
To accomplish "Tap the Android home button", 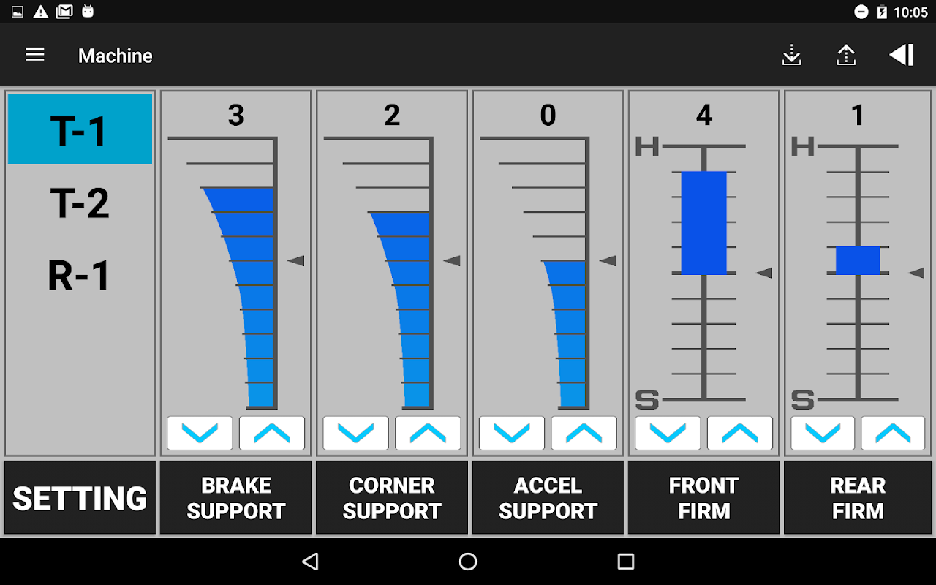I will (468, 562).
